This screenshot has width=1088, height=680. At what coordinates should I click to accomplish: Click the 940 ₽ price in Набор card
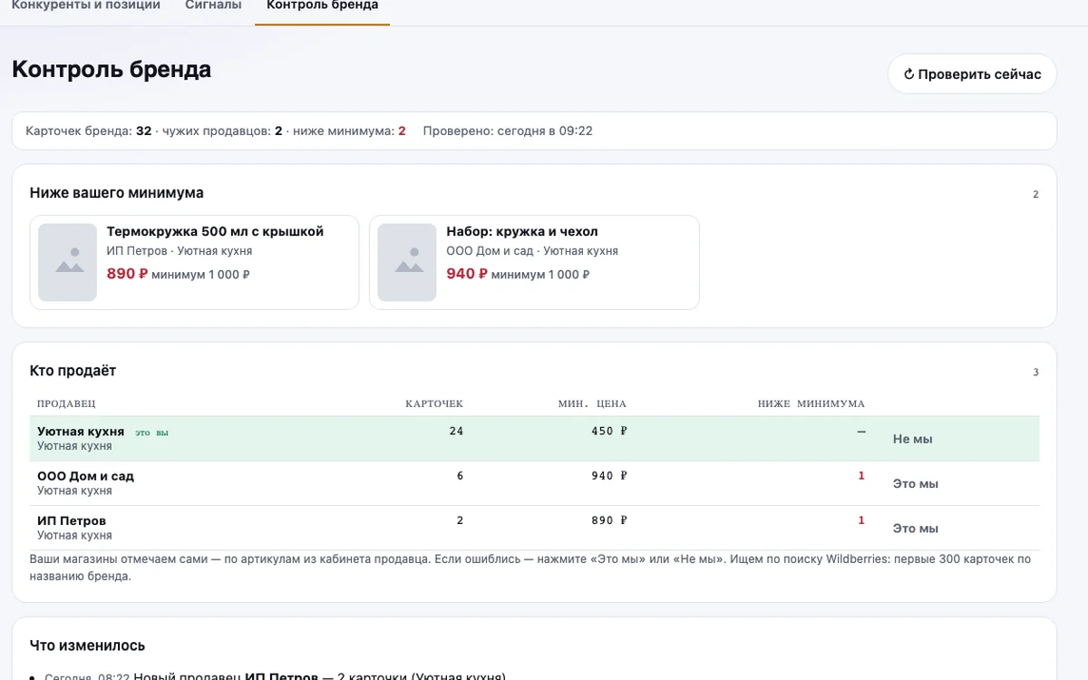pos(467,274)
